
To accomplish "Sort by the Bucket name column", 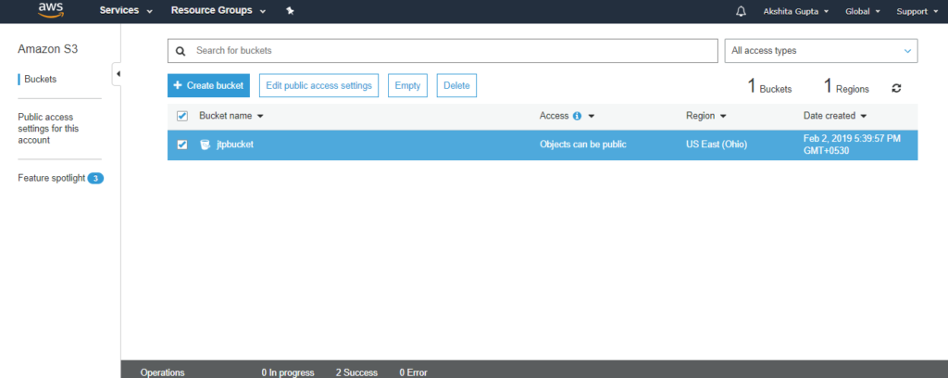I will [x=231, y=116].
